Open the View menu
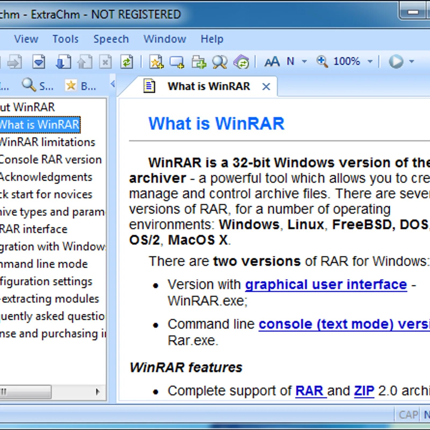The height and width of the screenshot is (430, 430). point(26,39)
